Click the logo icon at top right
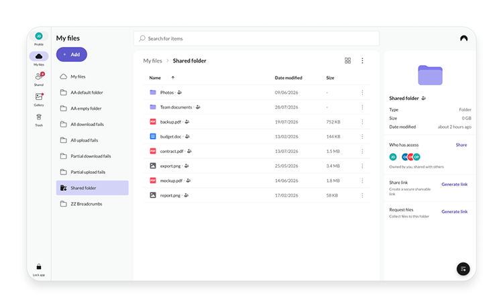The width and height of the screenshot is (503, 308). click(x=464, y=38)
